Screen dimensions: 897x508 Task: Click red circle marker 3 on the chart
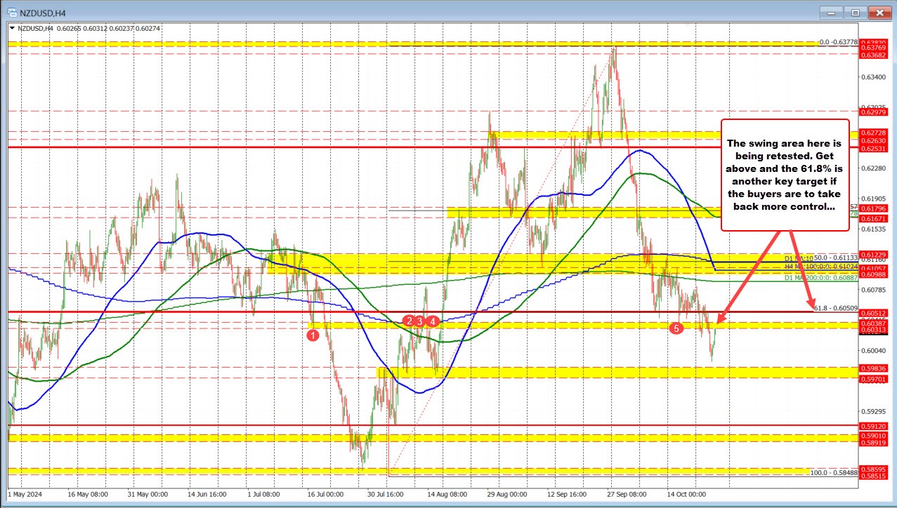419,321
